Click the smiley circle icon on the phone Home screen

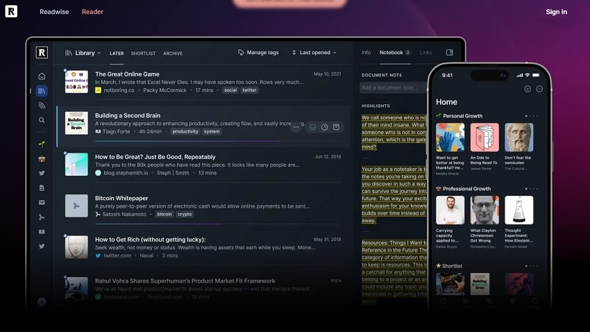[528, 89]
